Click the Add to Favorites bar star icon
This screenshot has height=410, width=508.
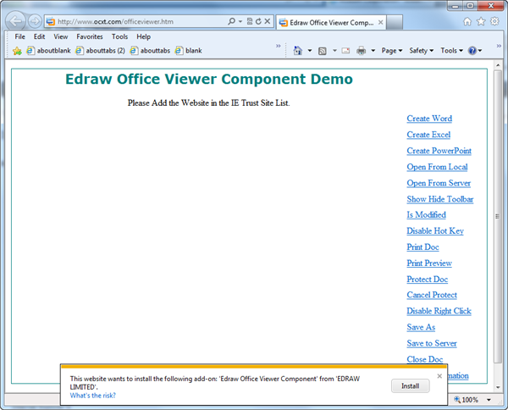pos(17,51)
